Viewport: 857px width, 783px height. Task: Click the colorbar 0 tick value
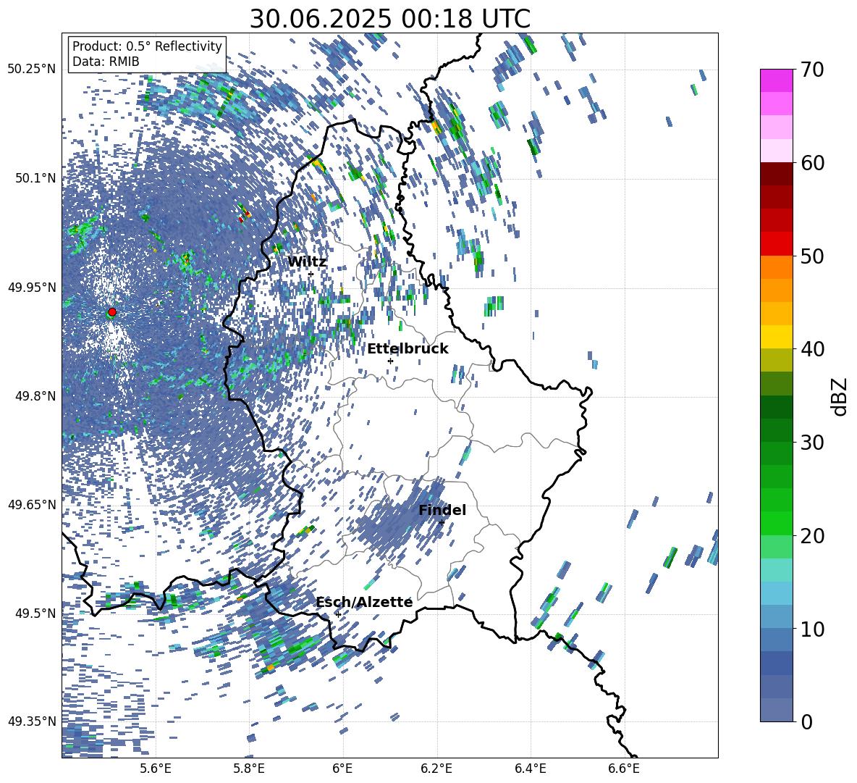pyautogui.click(x=807, y=721)
